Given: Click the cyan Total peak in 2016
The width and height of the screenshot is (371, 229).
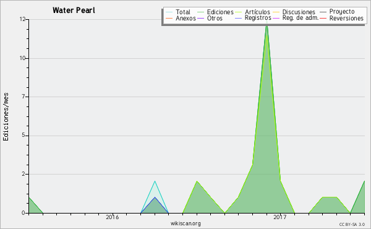Looking at the screenshot, I should tap(155, 181).
